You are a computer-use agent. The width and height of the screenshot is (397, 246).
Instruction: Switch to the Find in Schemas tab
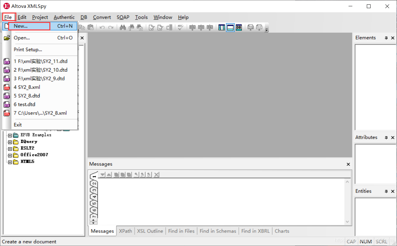pyautogui.click(x=218, y=231)
